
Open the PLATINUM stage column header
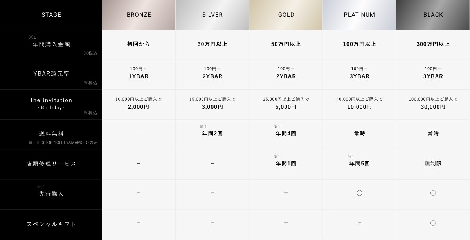(359, 15)
